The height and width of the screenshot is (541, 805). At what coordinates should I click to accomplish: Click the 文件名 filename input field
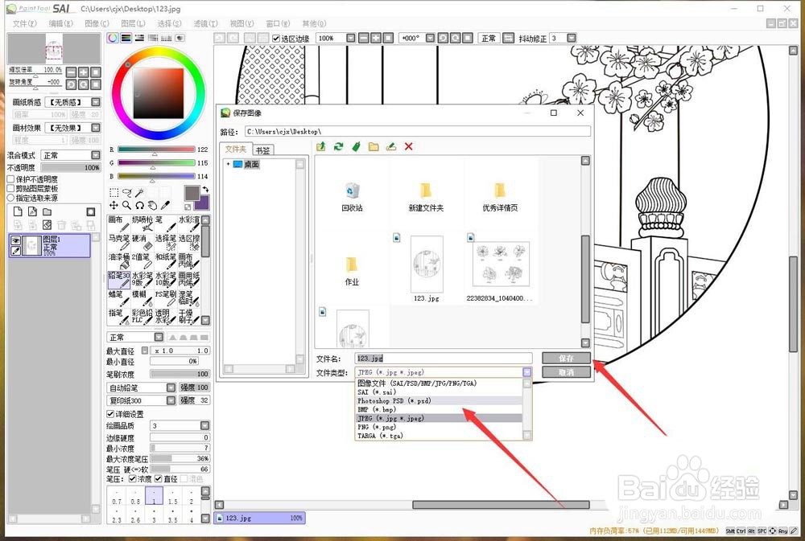click(444, 359)
